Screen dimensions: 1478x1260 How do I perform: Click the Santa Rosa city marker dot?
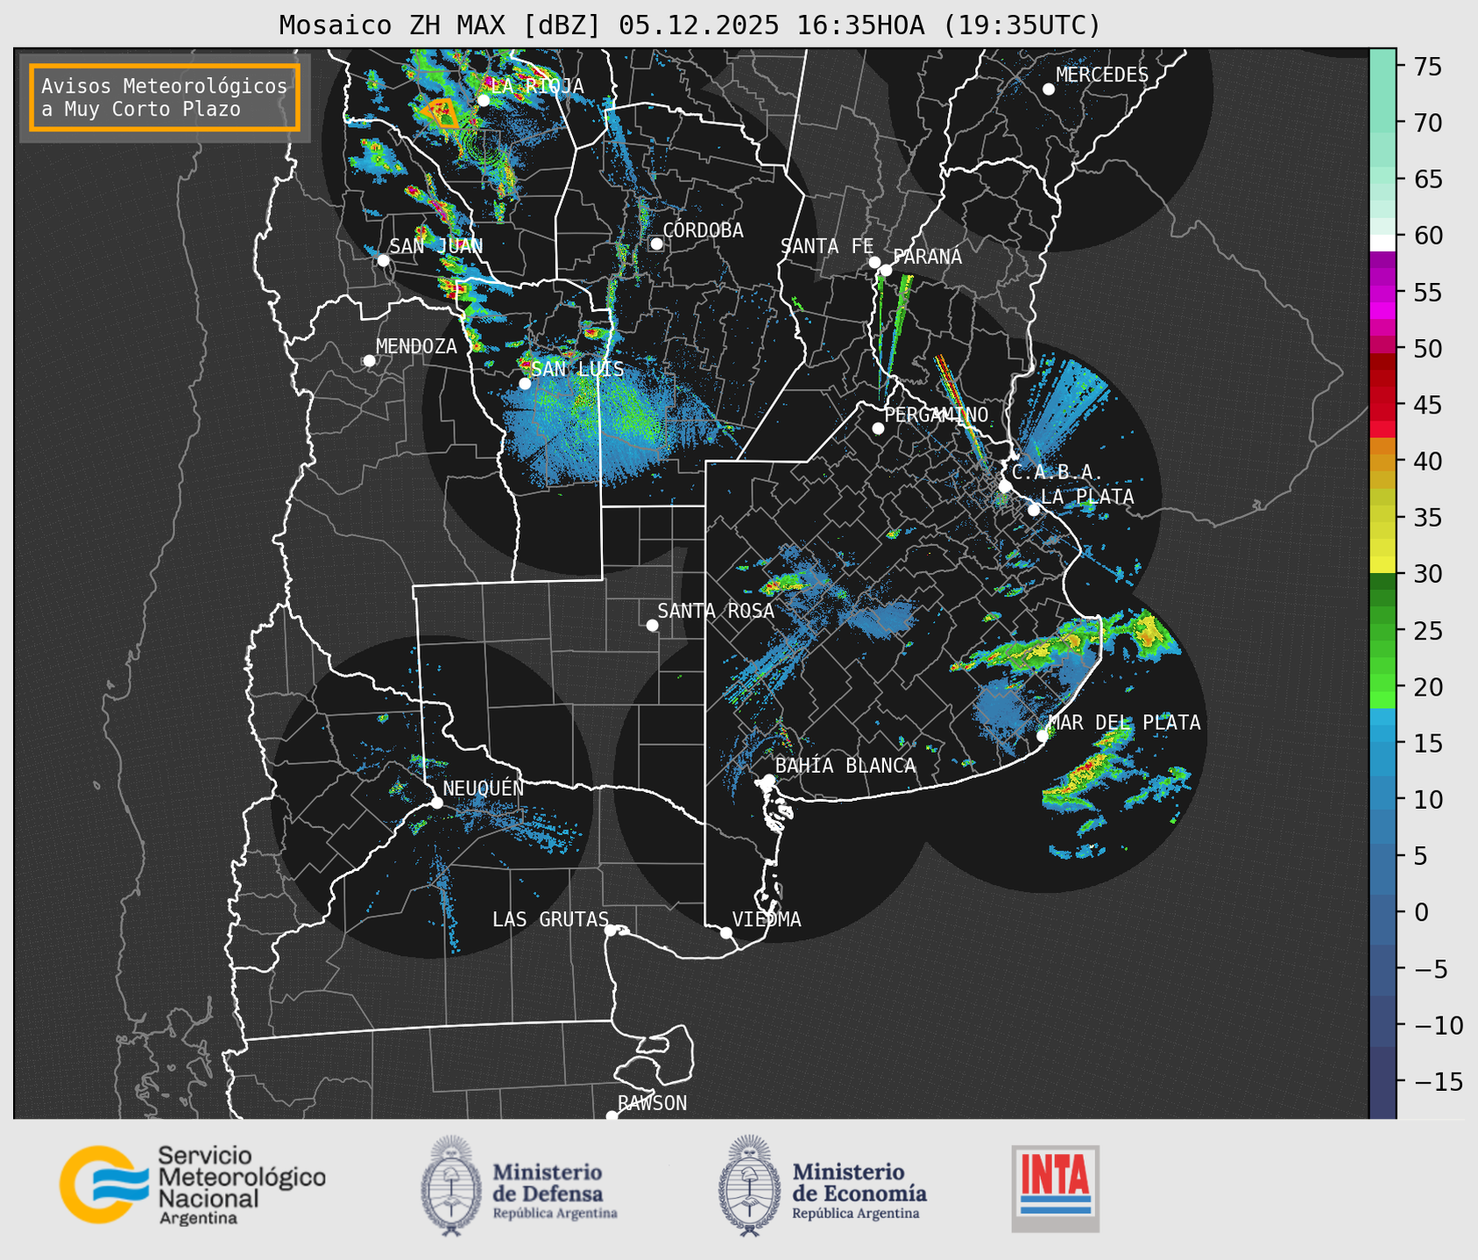tap(652, 625)
